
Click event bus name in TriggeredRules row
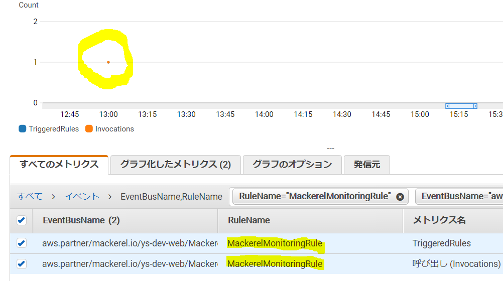(x=130, y=243)
